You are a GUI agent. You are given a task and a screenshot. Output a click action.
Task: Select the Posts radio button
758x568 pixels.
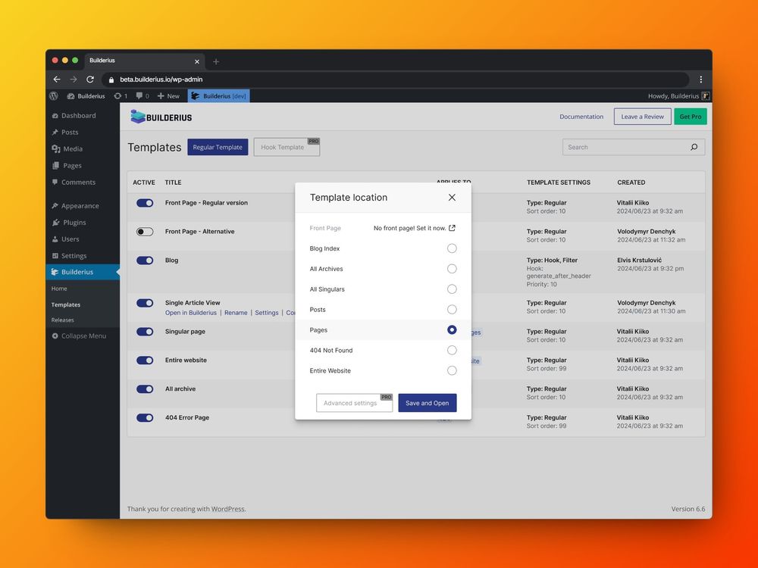point(452,309)
